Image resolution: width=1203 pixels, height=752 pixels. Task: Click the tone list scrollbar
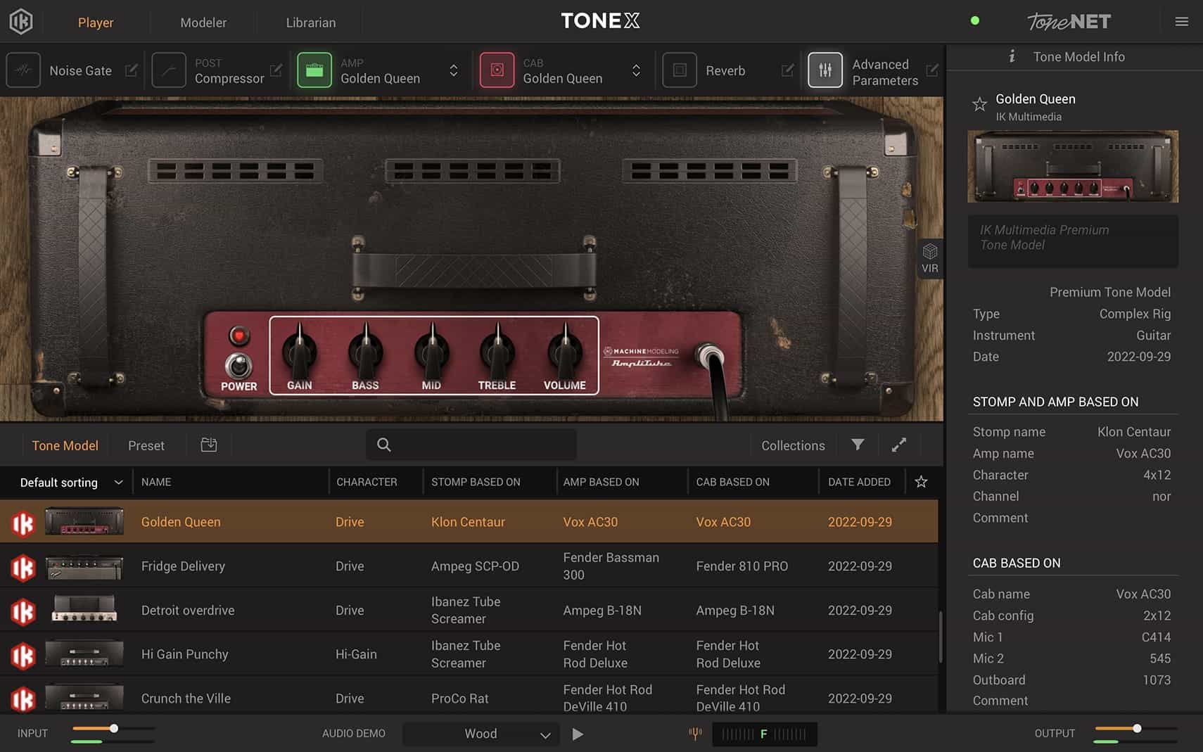(941, 637)
